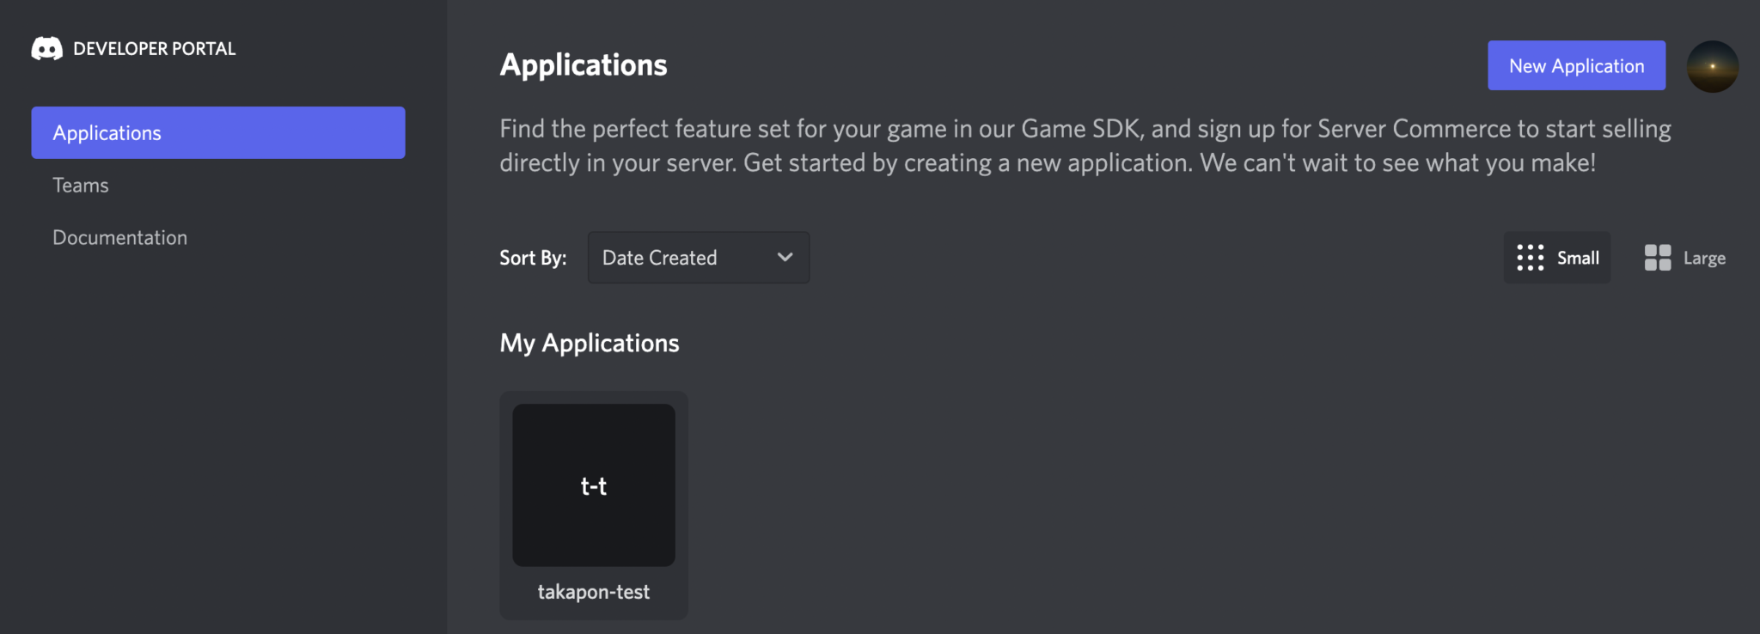The image size is (1760, 634).
Task: Click the DEVELOPER PORTAL title text
Action: (155, 49)
